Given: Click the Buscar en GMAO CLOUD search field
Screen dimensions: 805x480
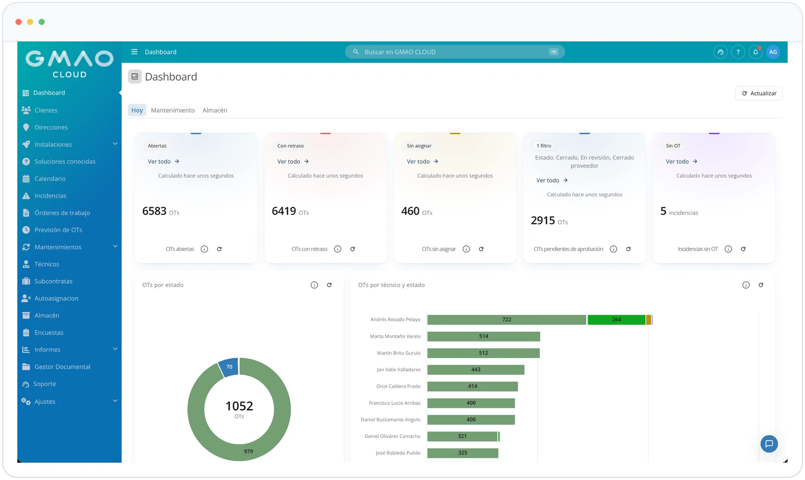Looking at the screenshot, I should pos(455,52).
